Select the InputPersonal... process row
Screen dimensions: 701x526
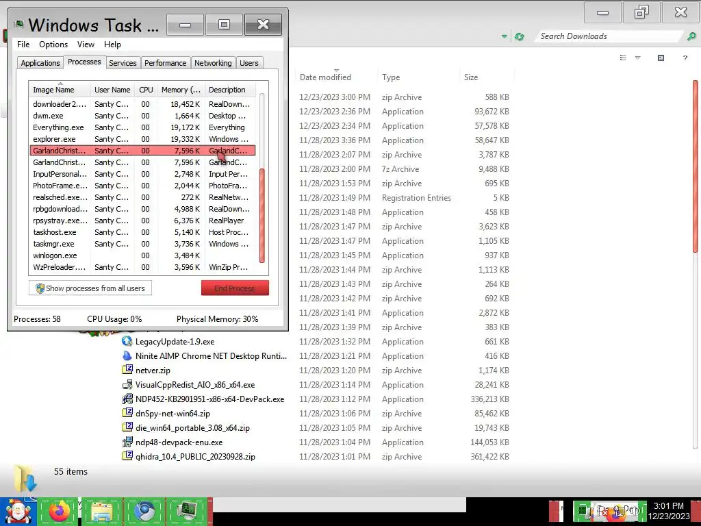[142, 174]
